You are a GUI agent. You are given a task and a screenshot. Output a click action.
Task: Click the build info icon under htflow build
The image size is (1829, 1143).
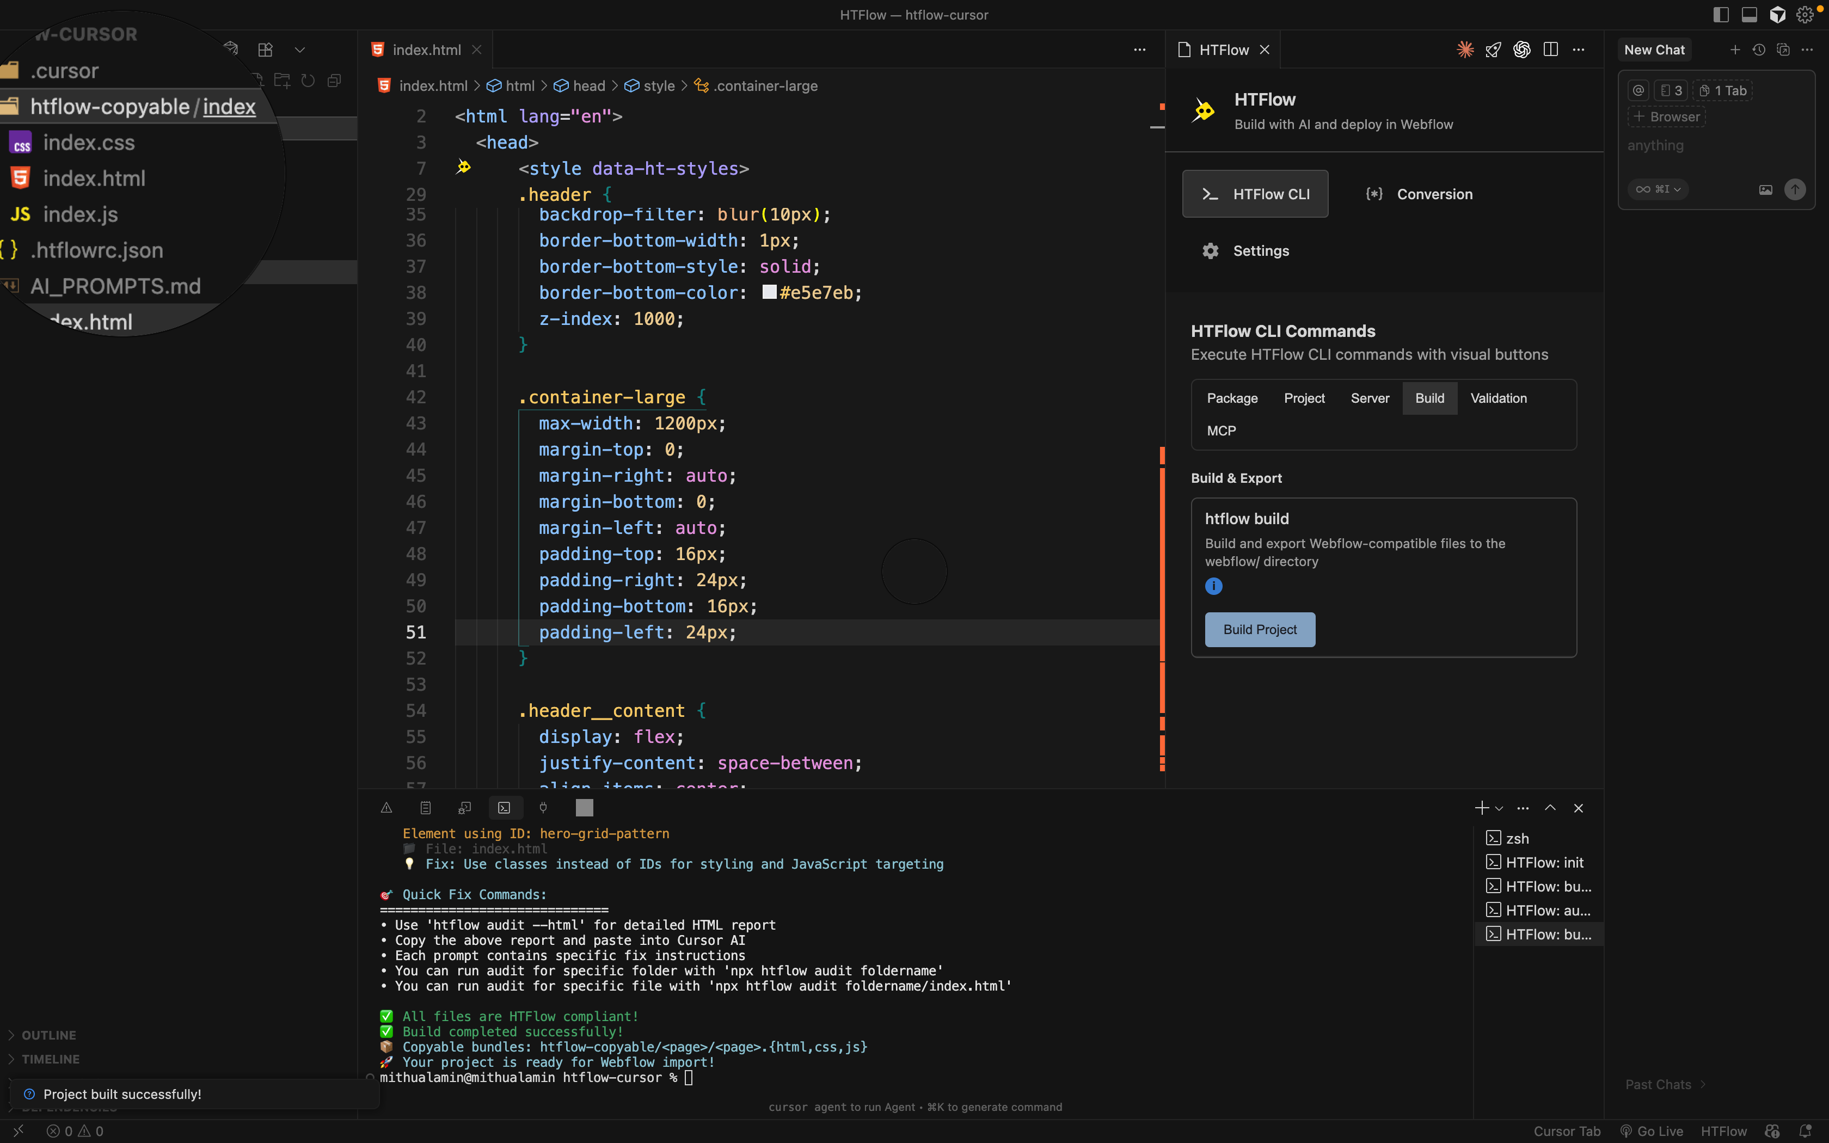pos(1213,586)
